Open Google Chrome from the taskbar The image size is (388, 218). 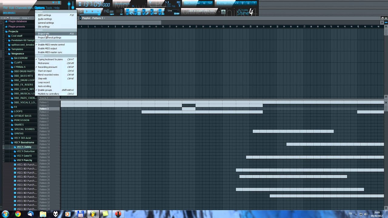point(18,214)
